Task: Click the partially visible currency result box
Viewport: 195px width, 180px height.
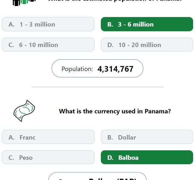Action: point(97,176)
